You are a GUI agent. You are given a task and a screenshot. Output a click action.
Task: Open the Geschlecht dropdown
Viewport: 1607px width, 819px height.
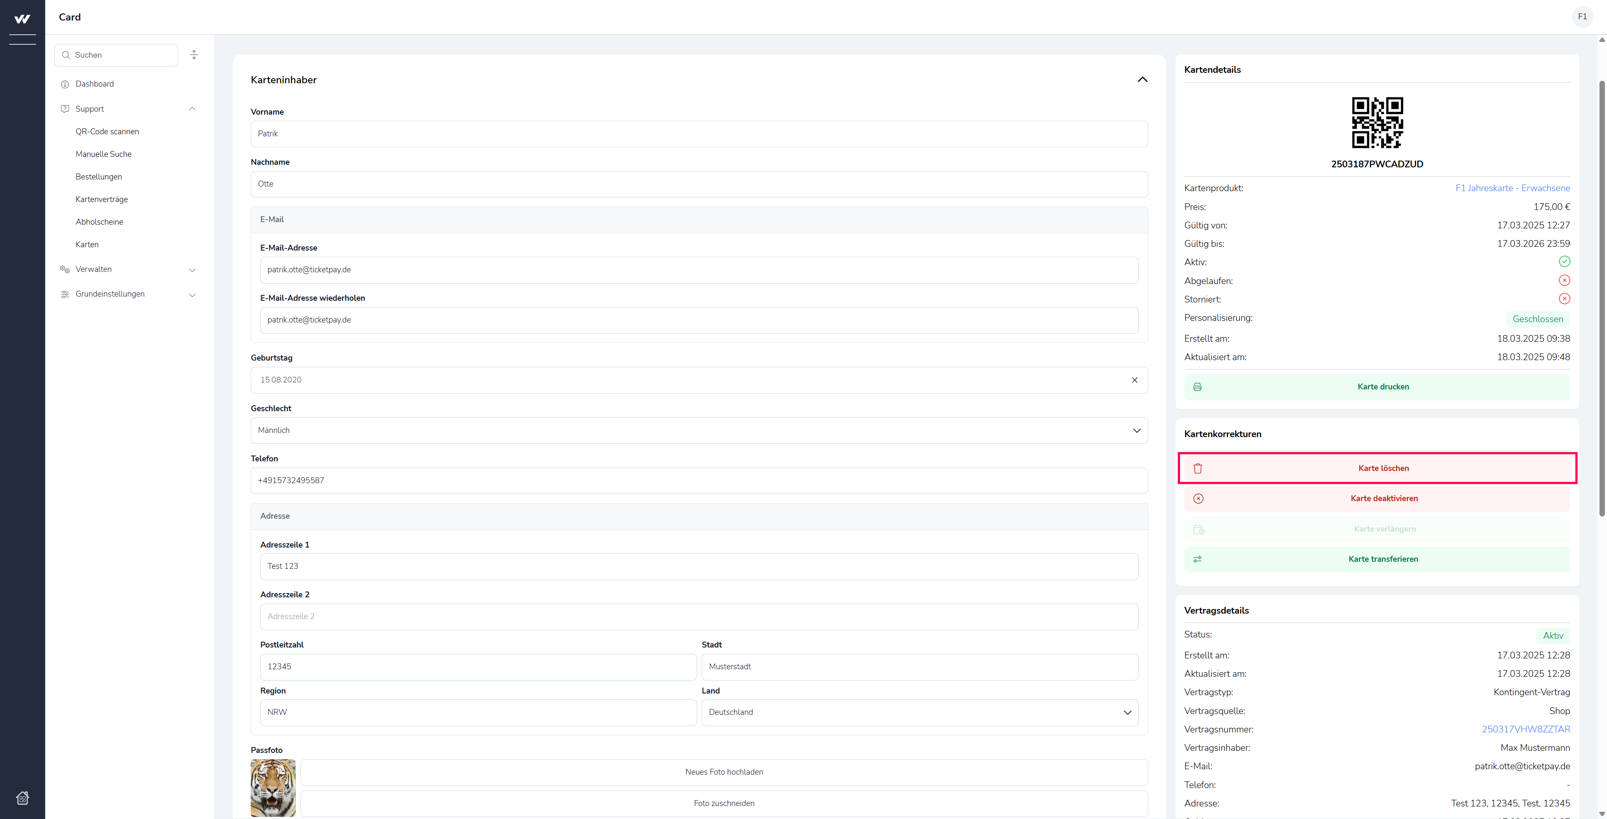tap(699, 430)
